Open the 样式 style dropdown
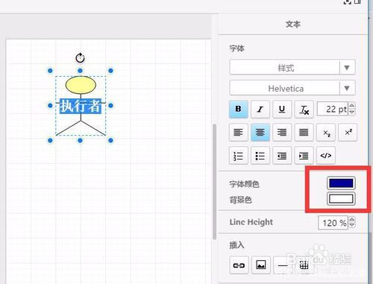 (292, 67)
